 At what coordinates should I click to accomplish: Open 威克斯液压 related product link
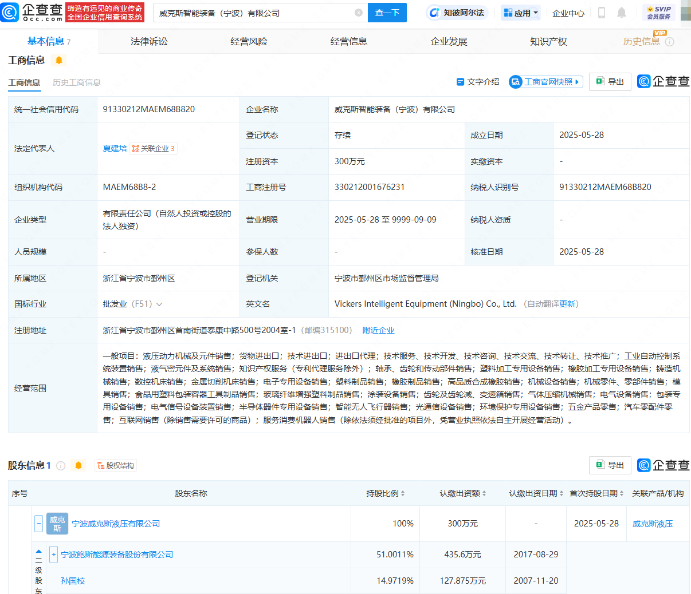[x=653, y=524]
